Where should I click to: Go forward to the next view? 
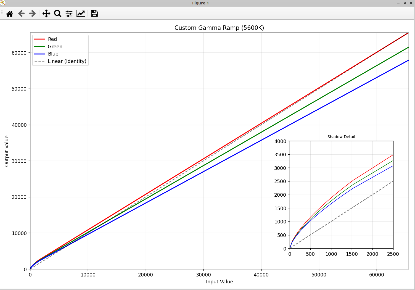click(33, 14)
